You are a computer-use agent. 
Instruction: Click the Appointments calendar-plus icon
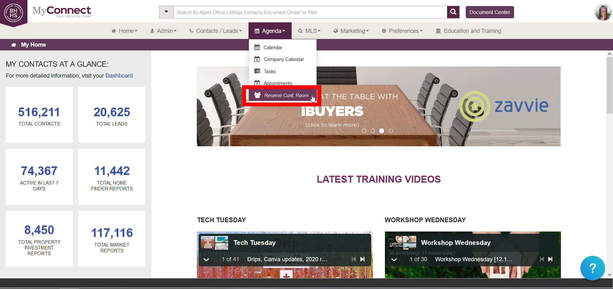257,83
